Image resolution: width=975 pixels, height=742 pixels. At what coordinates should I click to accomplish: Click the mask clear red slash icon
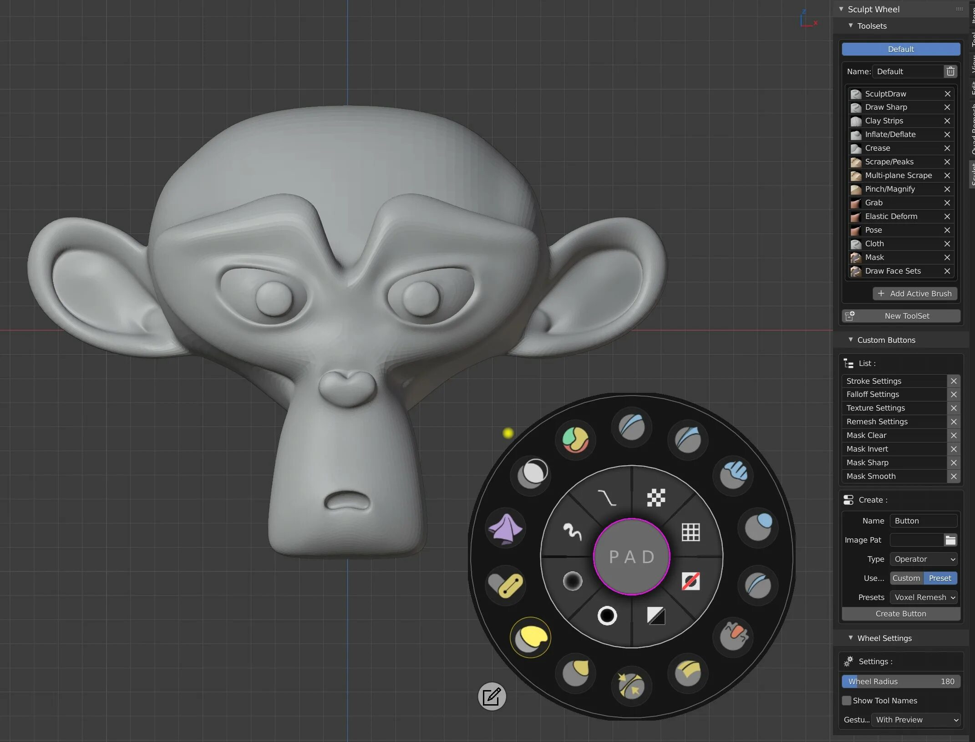691,581
